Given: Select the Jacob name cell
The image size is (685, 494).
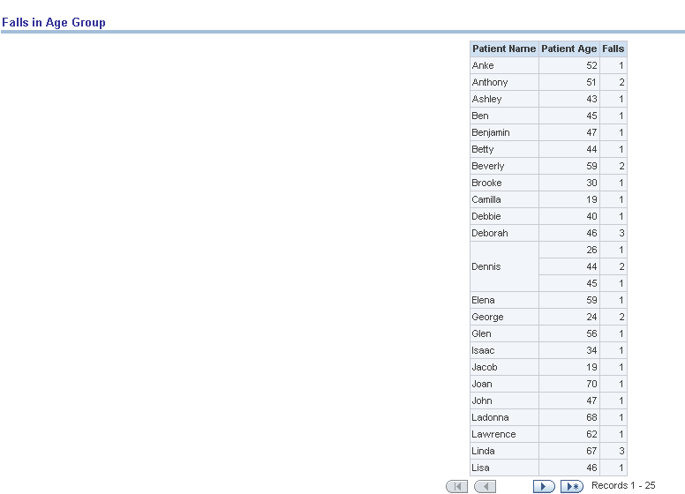Looking at the screenshot, I should pyautogui.click(x=504, y=367).
